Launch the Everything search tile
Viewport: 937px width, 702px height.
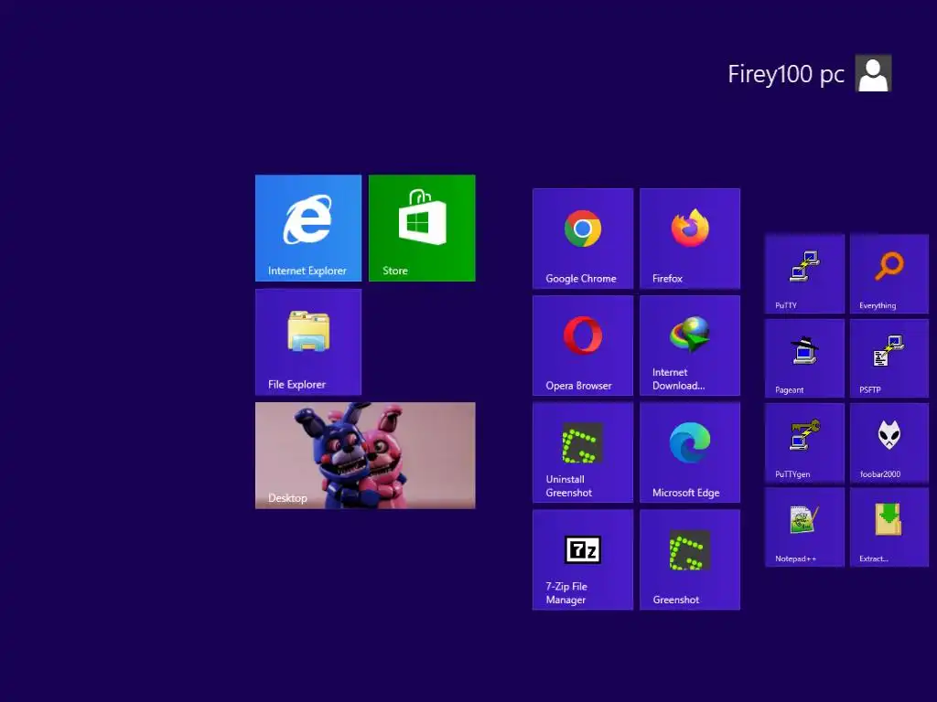[x=889, y=274]
